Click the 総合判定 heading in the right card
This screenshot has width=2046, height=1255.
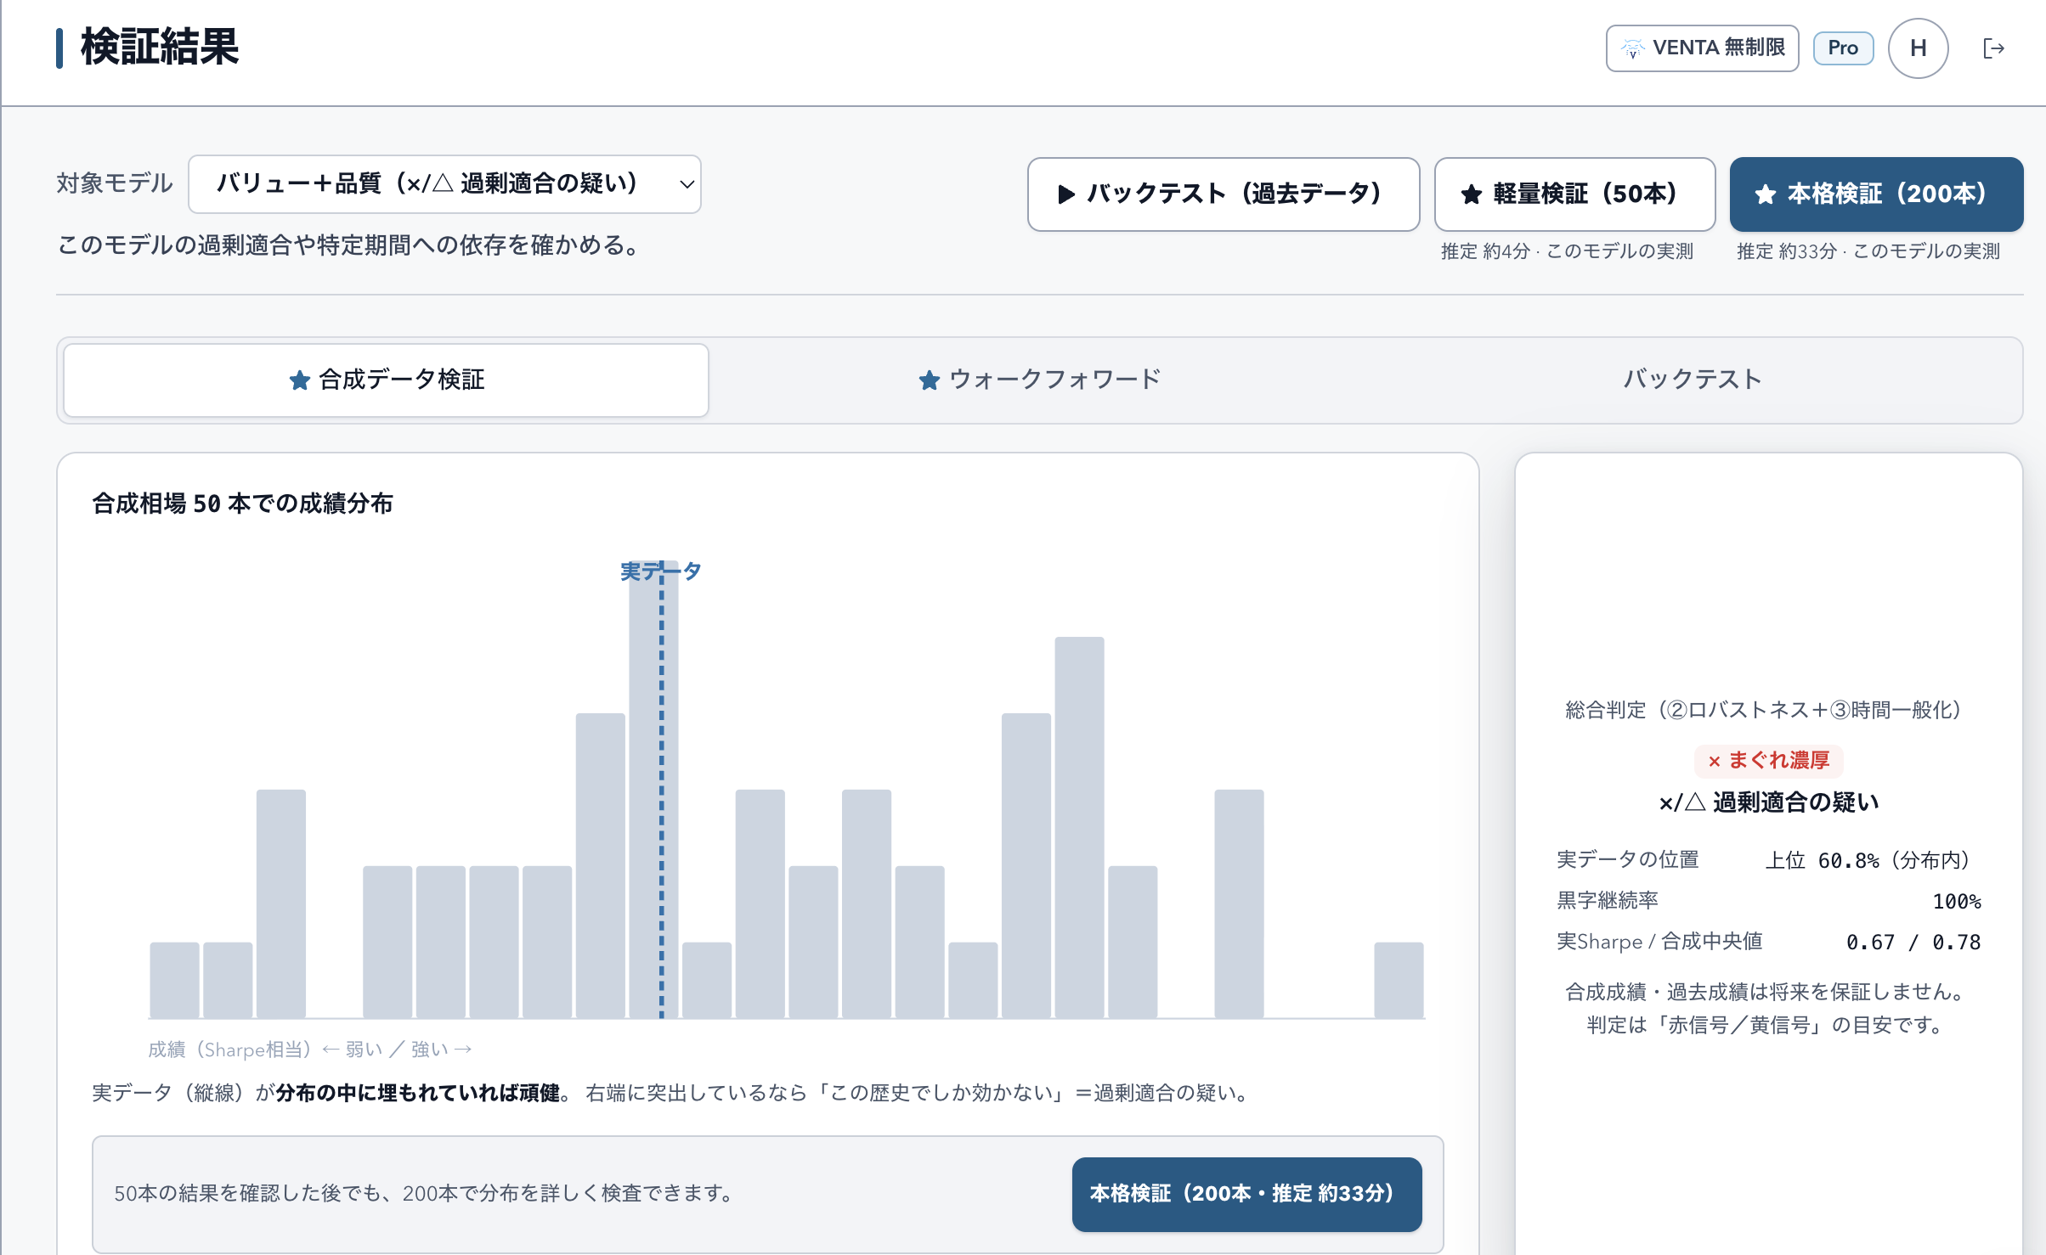(1768, 710)
